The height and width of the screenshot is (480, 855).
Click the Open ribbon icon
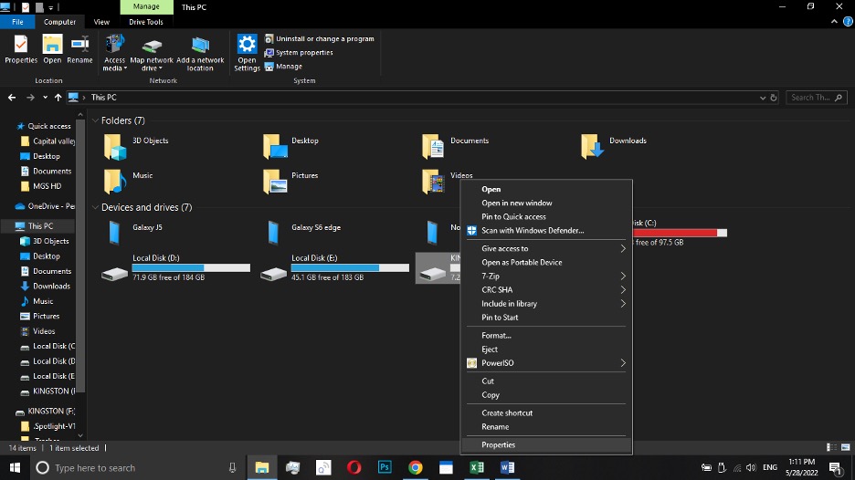coord(52,49)
